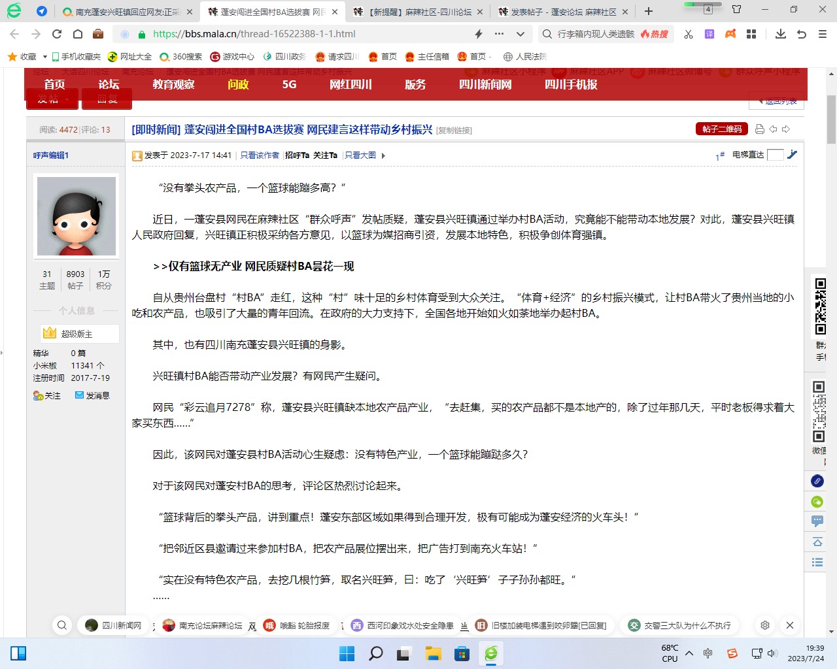Image resolution: width=837 pixels, height=669 pixels.
Task: Go to next thread using right arrow
Action: coord(786,129)
